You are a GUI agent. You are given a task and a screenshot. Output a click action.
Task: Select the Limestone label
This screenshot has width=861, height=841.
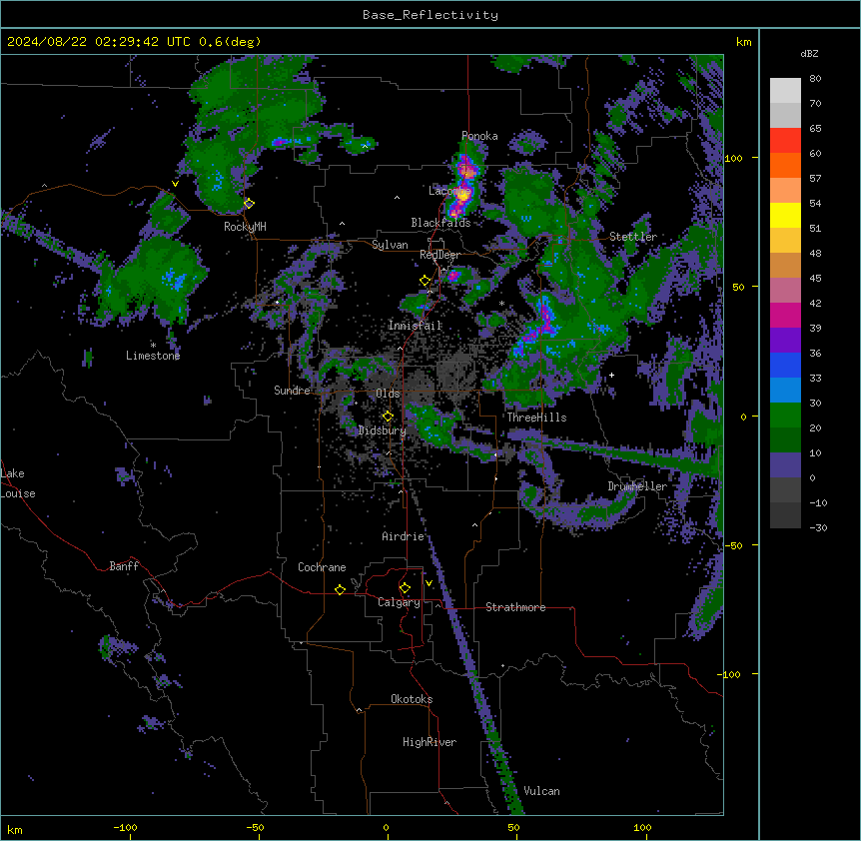(x=153, y=356)
